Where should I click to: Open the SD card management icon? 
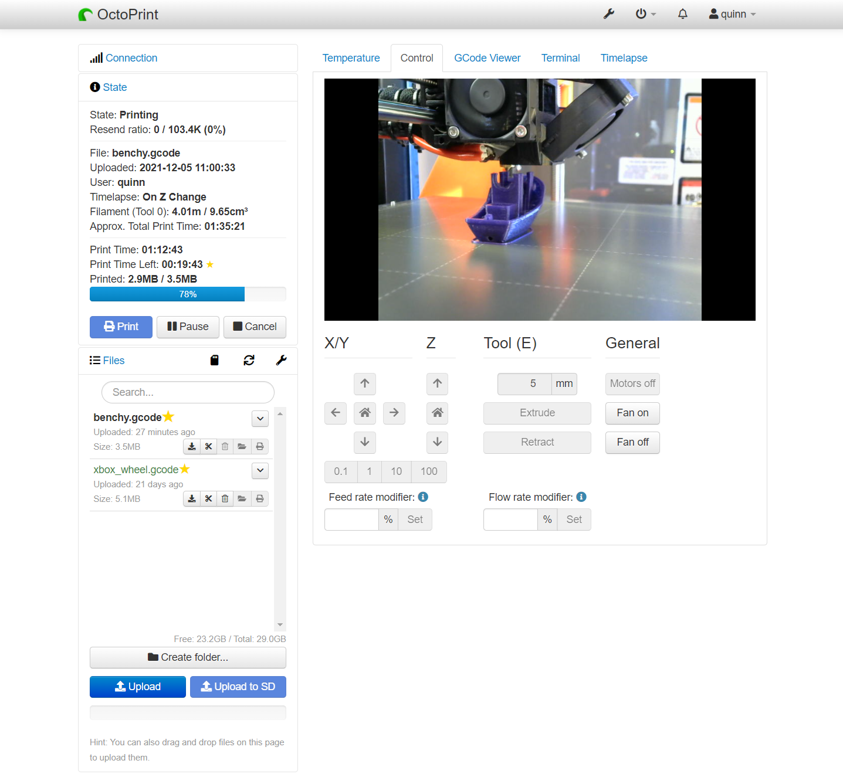click(214, 360)
